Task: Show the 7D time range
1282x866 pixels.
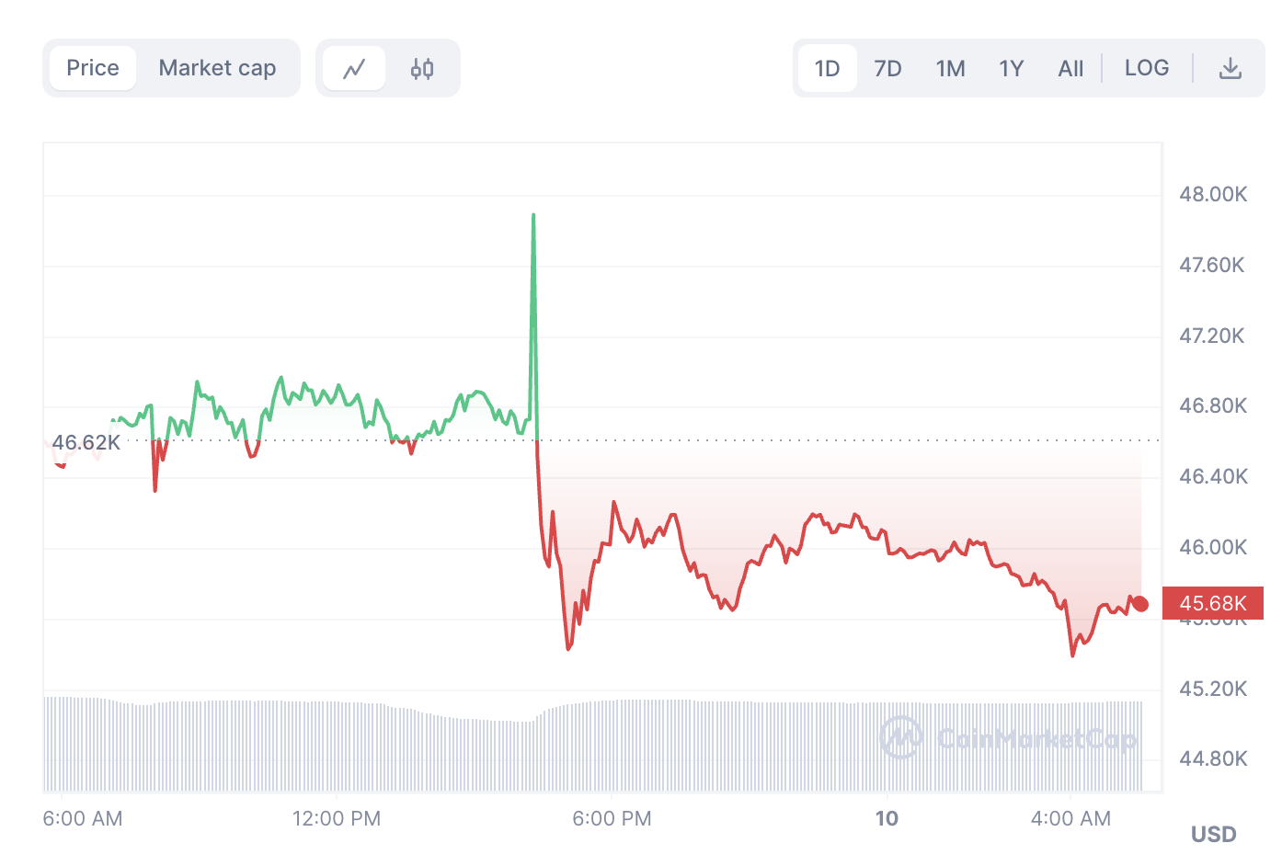Action: click(x=887, y=69)
